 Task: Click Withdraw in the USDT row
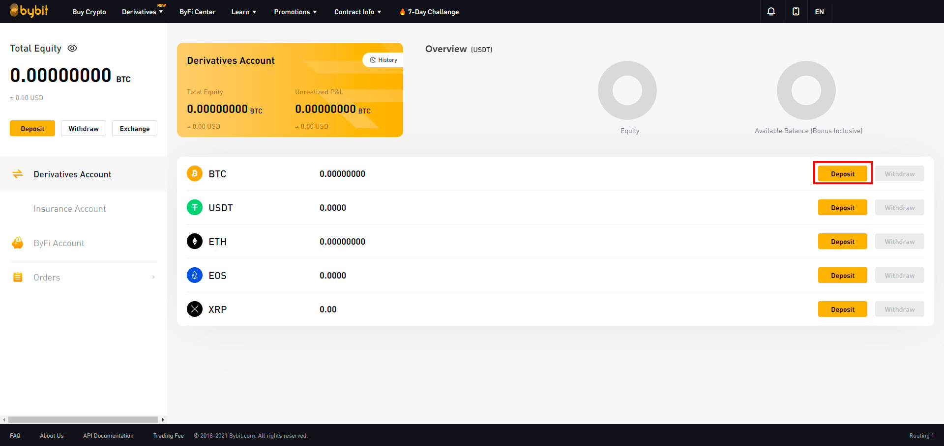[900, 207]
